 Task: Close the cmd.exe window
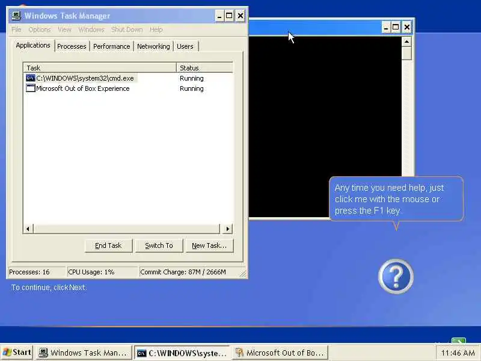(407, 27)
